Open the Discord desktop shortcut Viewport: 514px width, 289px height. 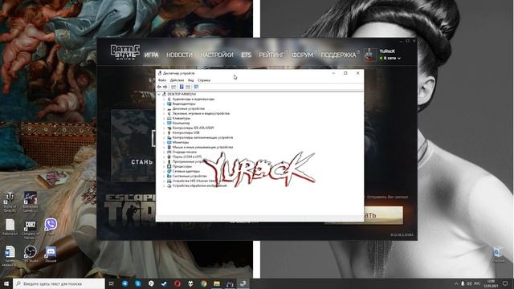pyautogui.click(x=51, y=254)
